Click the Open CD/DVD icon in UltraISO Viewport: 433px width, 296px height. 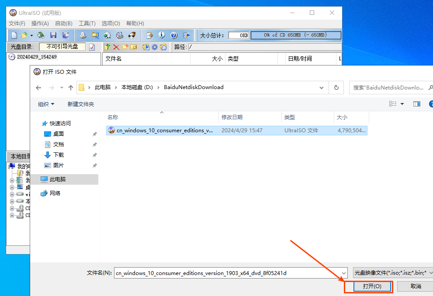[41, 35]
